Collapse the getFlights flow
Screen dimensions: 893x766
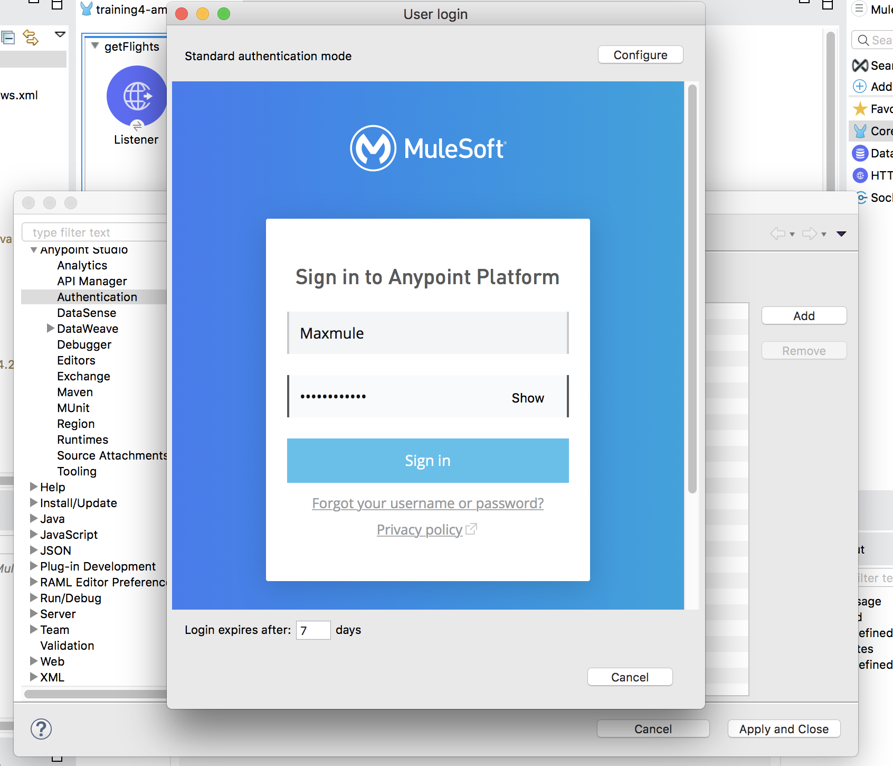[95, 45]
